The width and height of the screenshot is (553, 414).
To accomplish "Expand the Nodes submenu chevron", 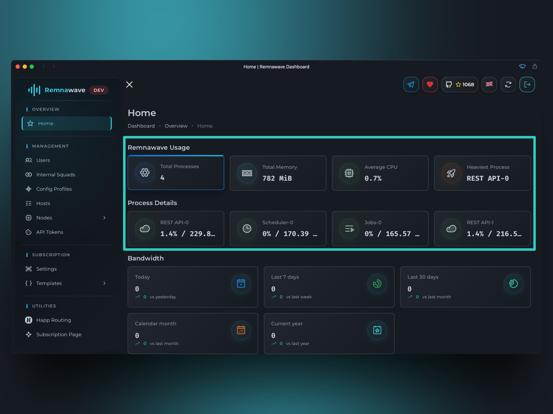I will point(104,218).
